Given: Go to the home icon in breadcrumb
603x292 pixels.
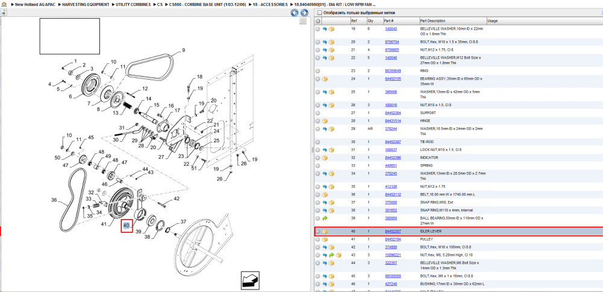Looking at the screenshot, I should point(5,4).
